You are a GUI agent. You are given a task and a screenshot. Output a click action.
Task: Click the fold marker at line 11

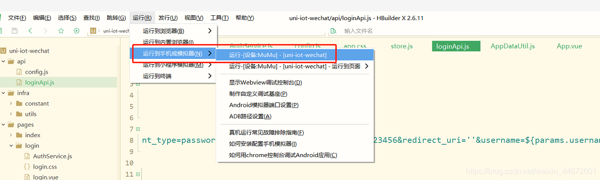click(138, 174)
